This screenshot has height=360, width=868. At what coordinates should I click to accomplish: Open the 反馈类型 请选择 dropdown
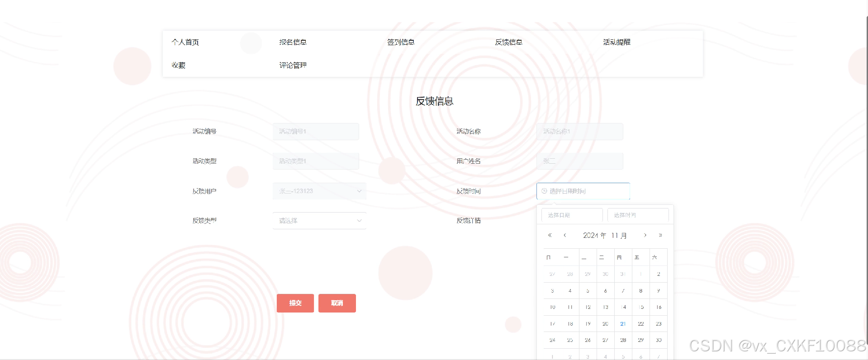pos(319,221)
